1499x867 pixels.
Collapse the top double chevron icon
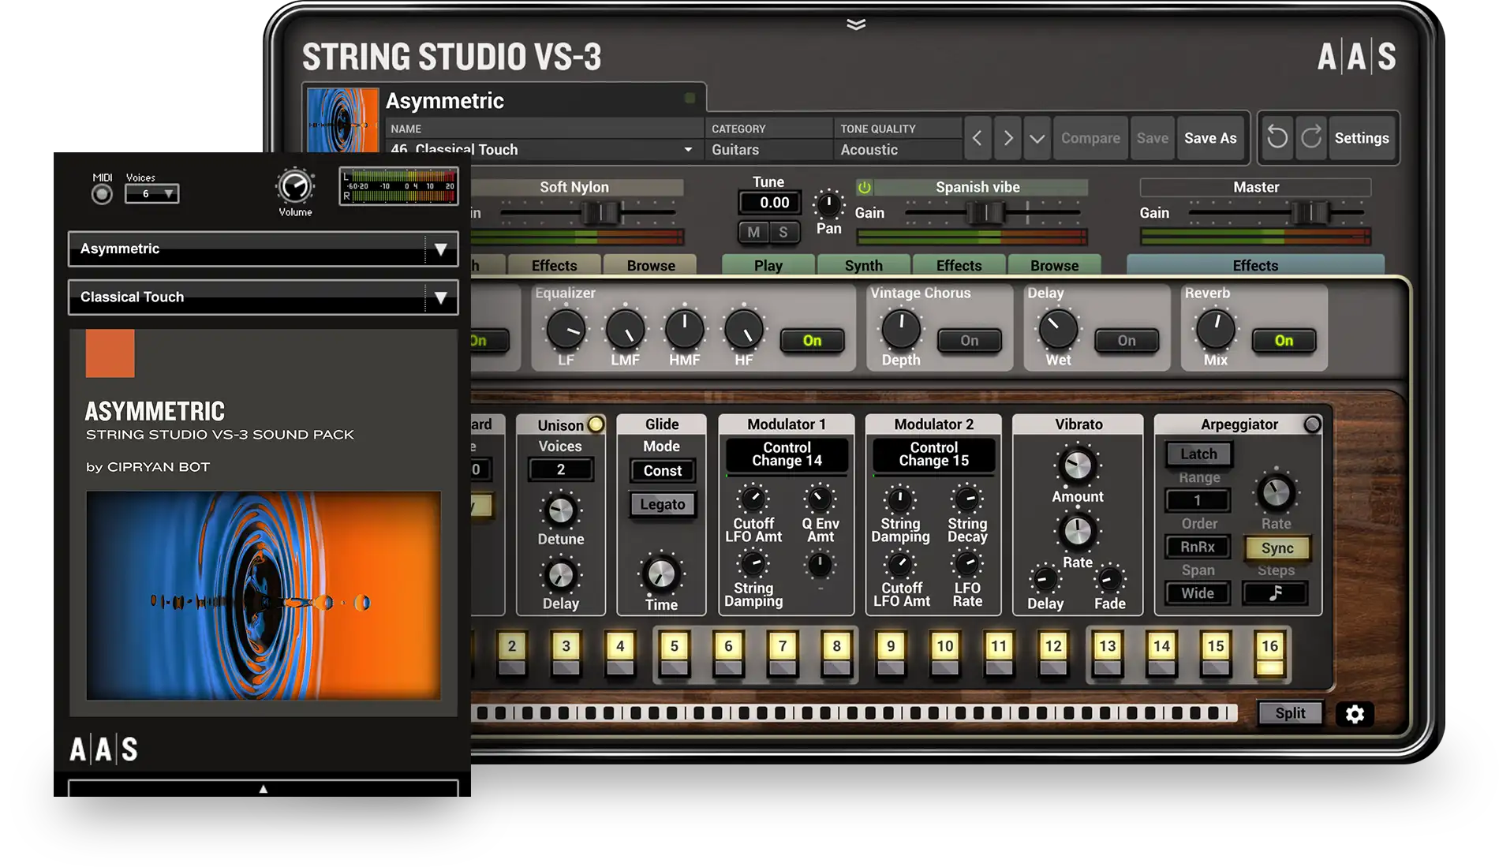[856, 24]
